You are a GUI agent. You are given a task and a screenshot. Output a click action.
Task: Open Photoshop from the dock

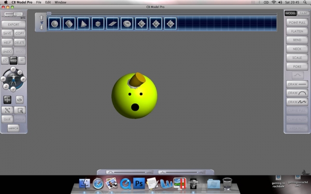coord(139,183)
